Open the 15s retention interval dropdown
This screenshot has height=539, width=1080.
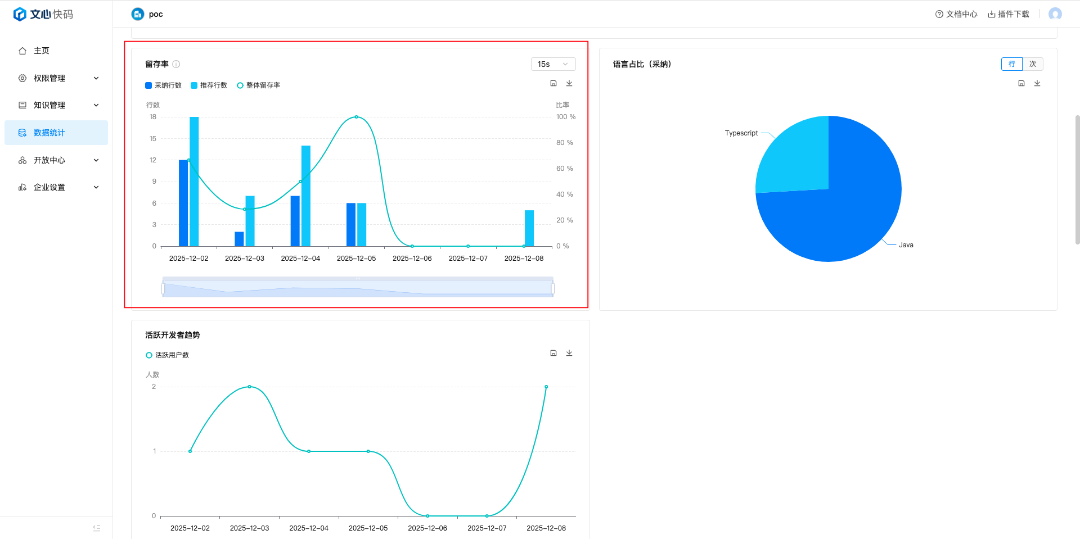553,64
